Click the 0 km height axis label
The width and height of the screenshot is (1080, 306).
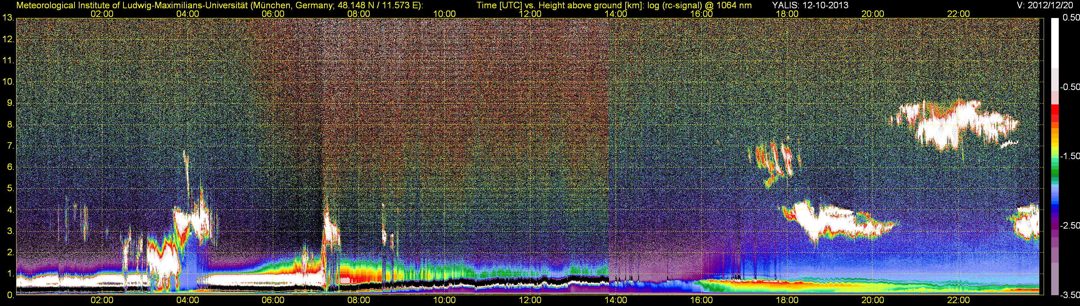coord(10,295)
